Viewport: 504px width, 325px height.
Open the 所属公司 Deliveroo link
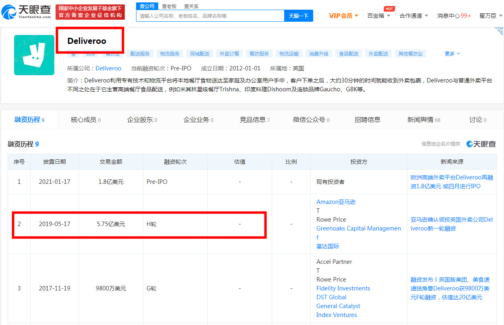point(108,68)
